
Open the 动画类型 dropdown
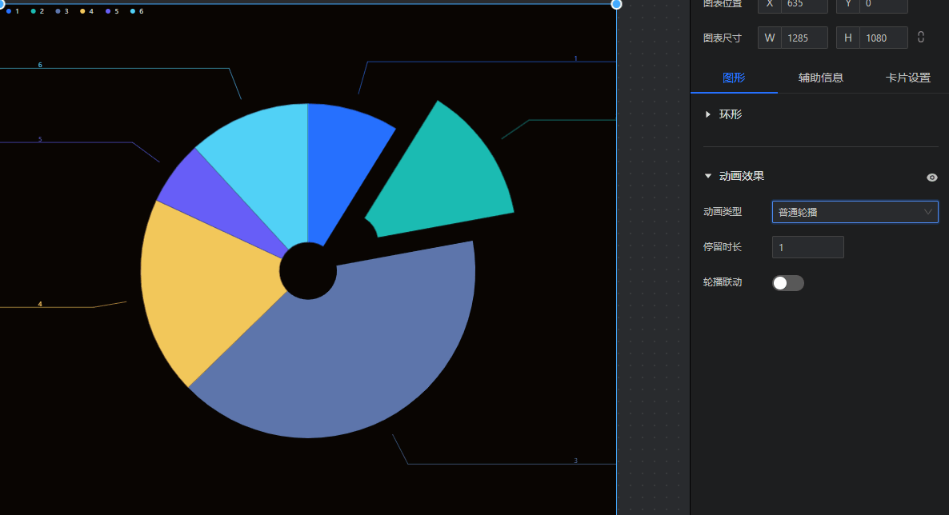tap(855, 212)
